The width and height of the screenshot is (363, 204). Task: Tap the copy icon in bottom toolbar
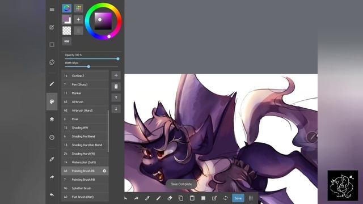tap(181, 198)
